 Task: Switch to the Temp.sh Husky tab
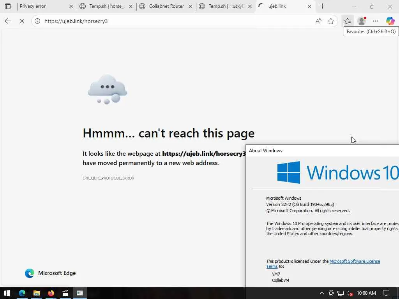226,6
